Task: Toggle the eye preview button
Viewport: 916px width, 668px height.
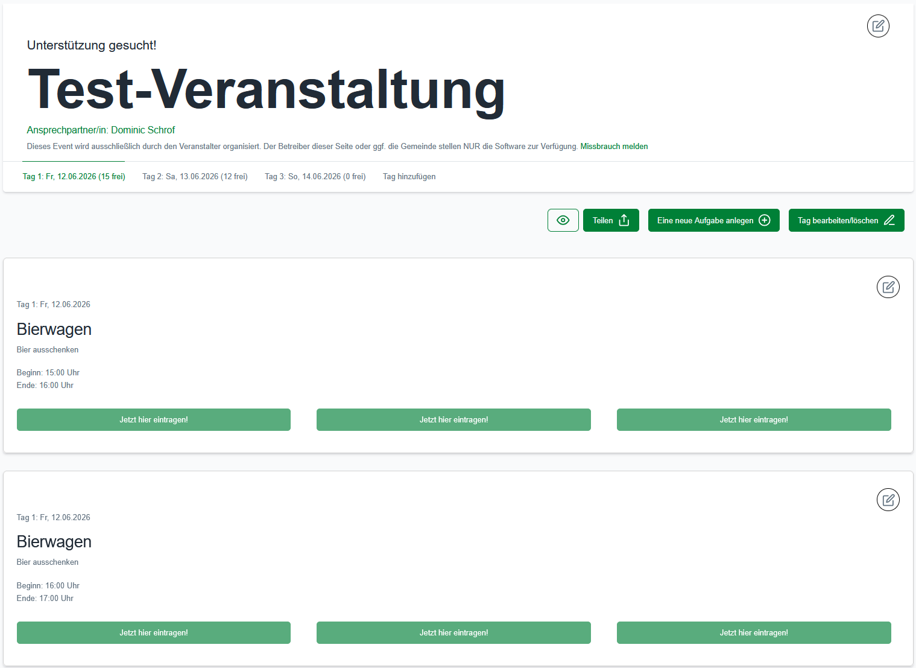Action: (x=563, y=220)
